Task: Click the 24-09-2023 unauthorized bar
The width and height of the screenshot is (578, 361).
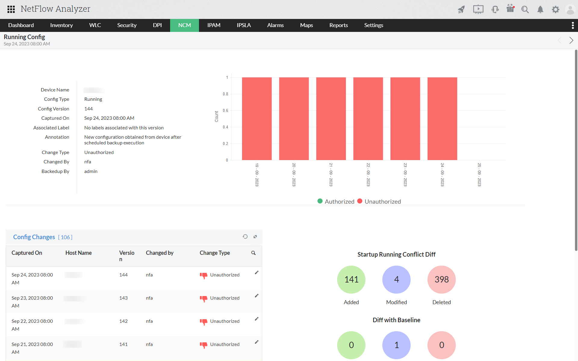Action: [442, 119]
